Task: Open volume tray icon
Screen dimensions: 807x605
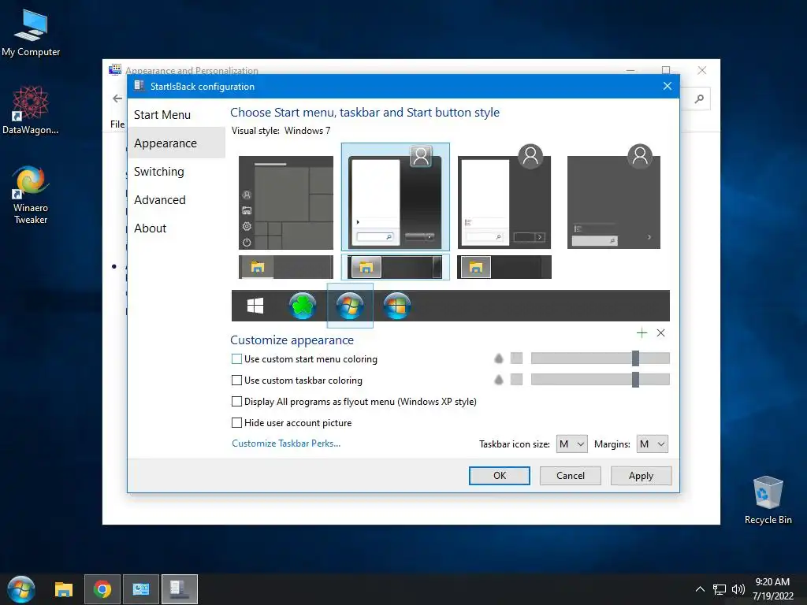Action: click(x=738, y=589)
